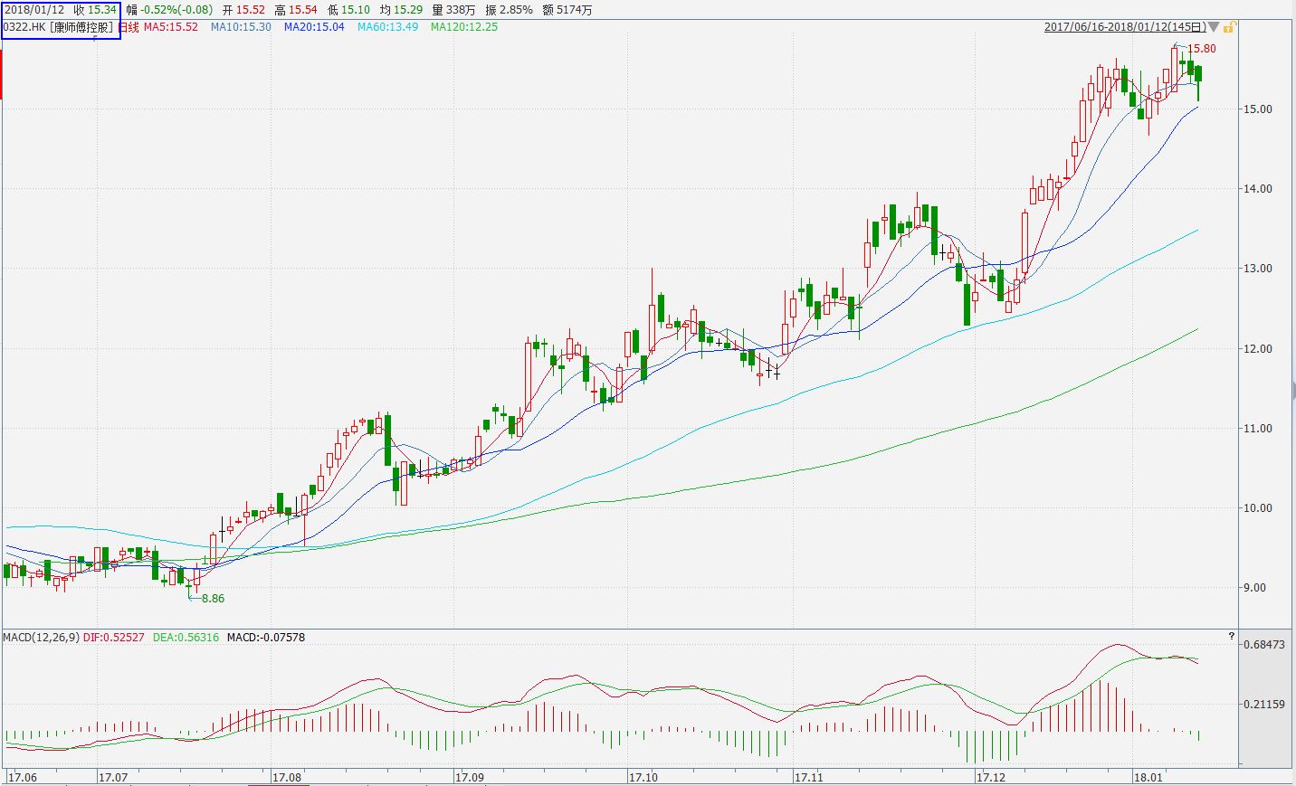Click the 10.00 price axis label

tap(1258, 508)
